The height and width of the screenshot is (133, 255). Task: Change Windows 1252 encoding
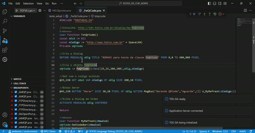coord(220,131)
